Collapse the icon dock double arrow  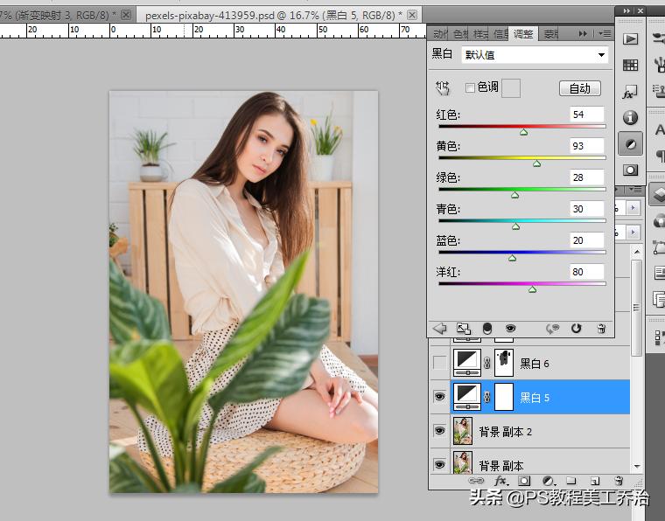tap(626, 11)
